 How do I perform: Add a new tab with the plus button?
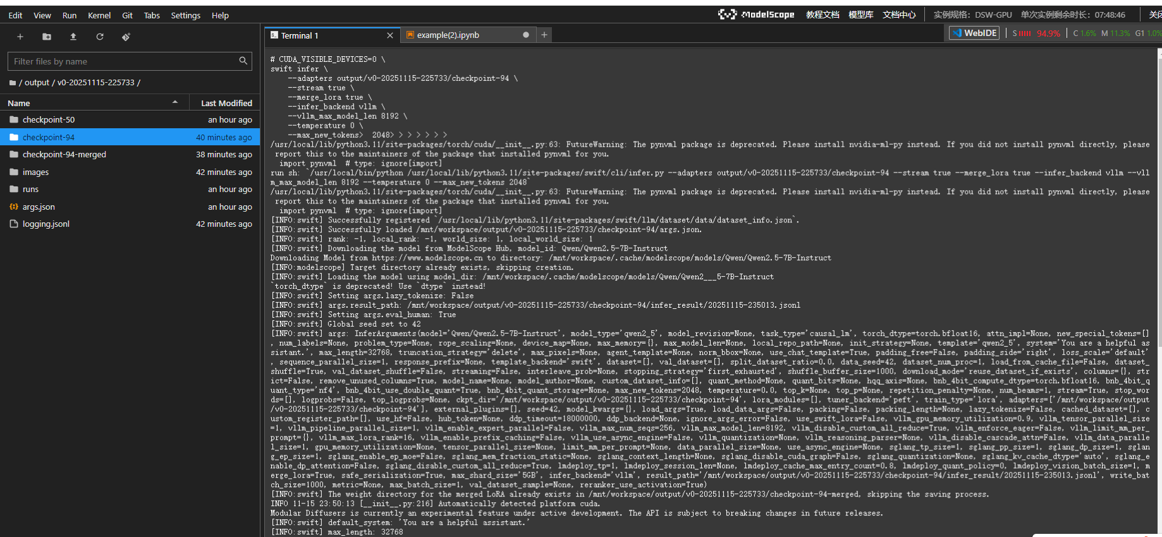[x=544, y=35]
